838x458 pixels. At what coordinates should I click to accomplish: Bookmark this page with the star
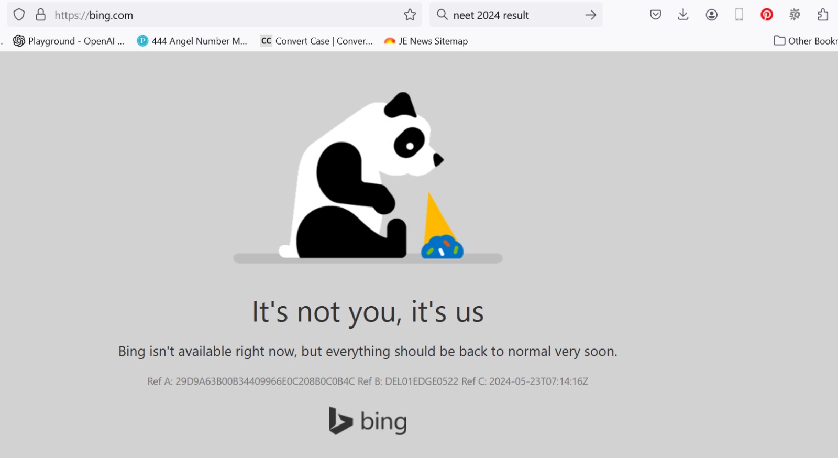(410, 15)
